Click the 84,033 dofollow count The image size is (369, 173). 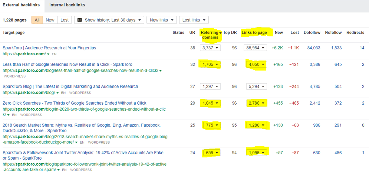click(x=314, y=48)
